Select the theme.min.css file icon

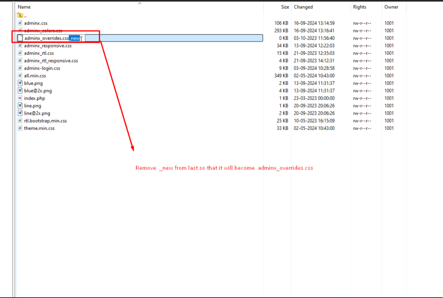20,128
